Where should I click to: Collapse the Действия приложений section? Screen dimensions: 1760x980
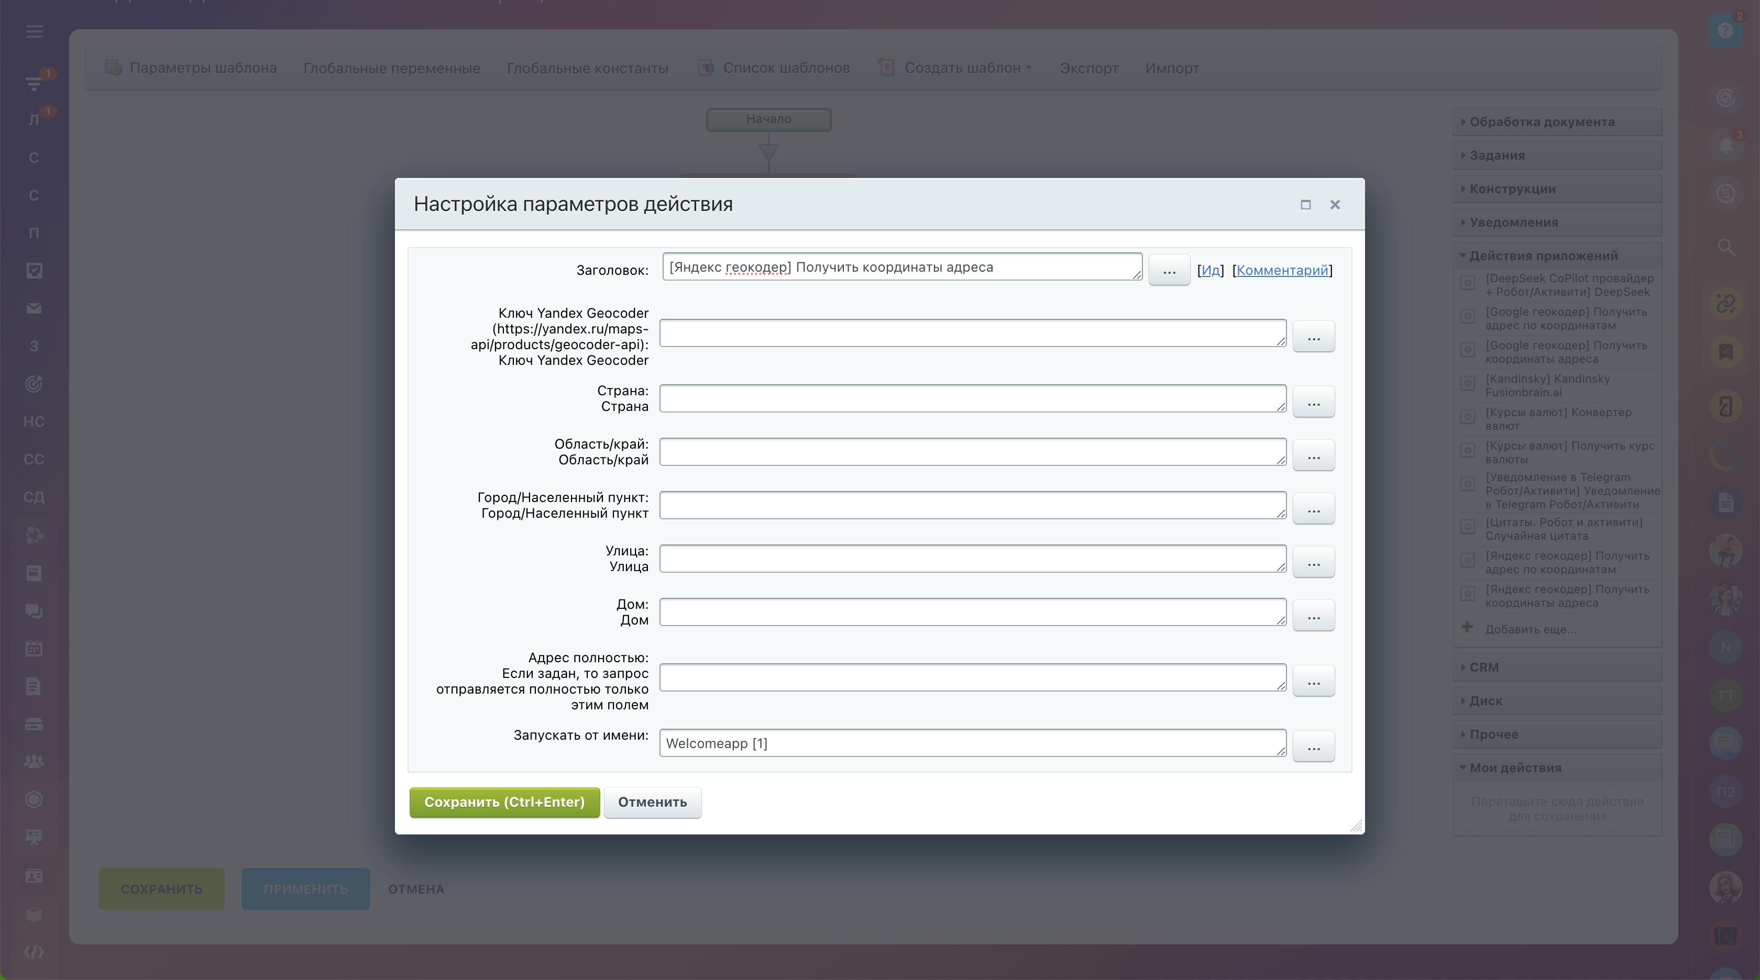[1543, 256]
